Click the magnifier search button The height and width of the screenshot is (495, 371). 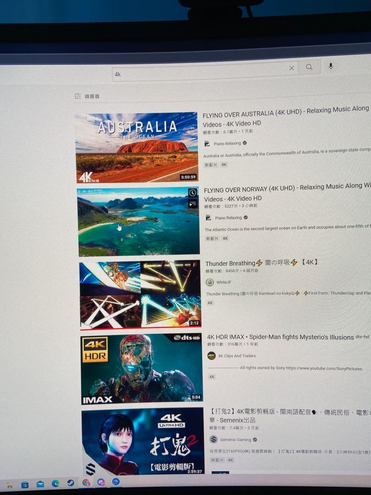(309, 67)
